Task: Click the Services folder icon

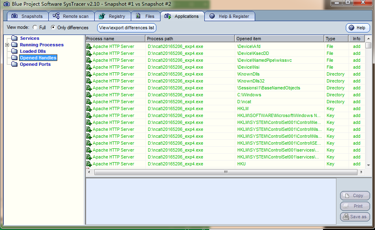Action: click(15, 38)
